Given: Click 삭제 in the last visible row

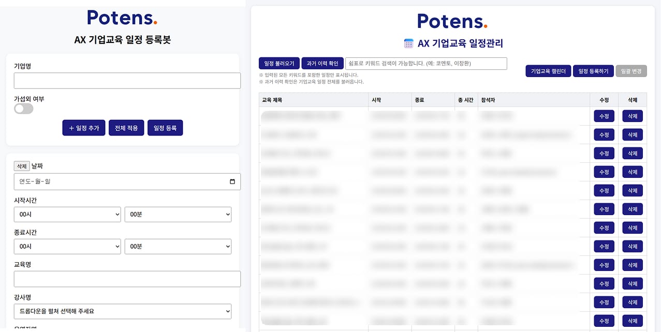Looking at the screenshot, I should pyautogui.click(x=633, y=321).
